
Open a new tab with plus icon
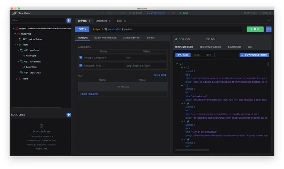269,21
